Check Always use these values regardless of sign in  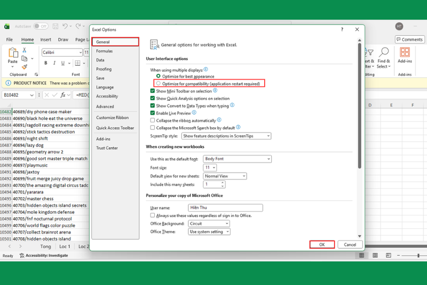[153, 215]
